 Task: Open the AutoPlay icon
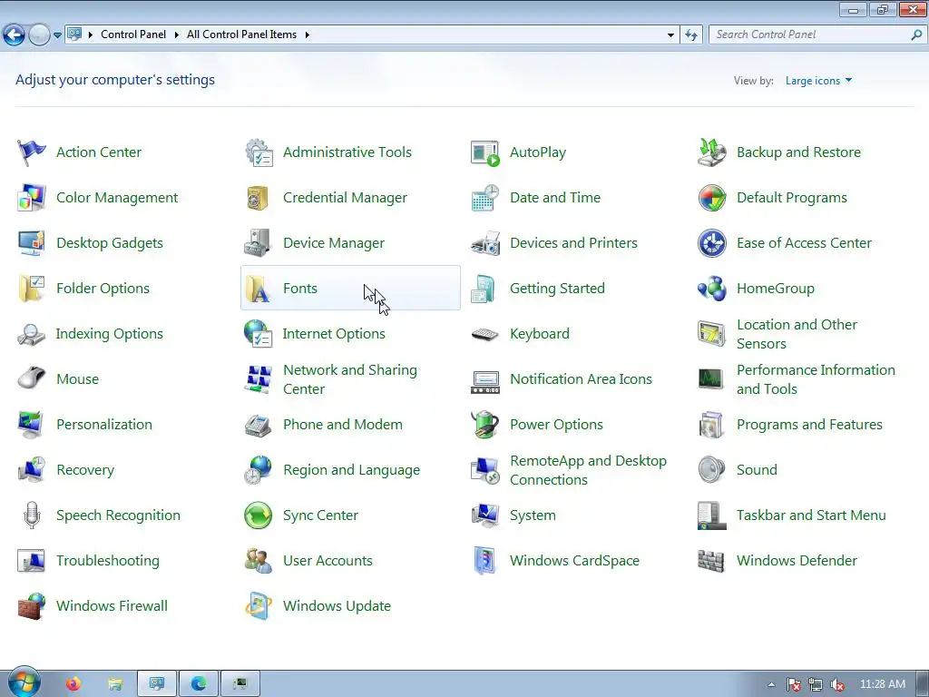coord(485,152)
